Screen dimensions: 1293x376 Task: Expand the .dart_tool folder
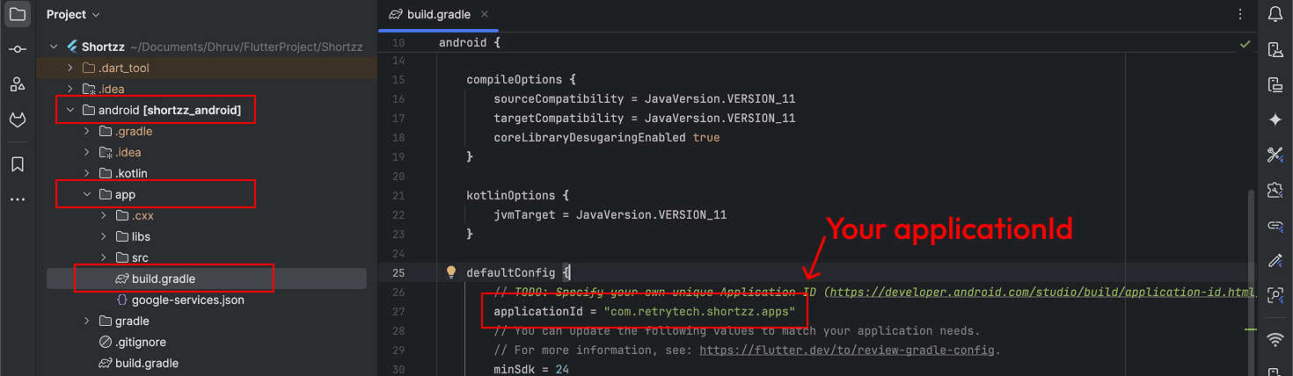tap(70, 68)
